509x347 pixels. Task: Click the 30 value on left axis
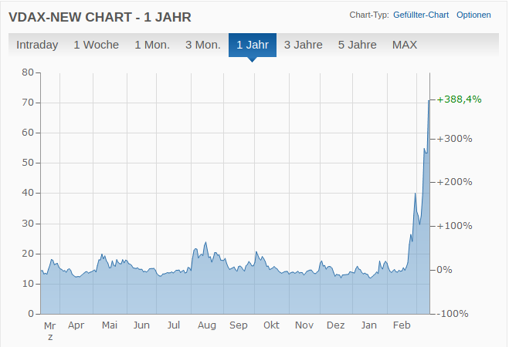click(28, 223)
